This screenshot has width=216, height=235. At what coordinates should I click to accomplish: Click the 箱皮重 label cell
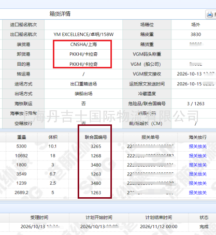point(147,35)
